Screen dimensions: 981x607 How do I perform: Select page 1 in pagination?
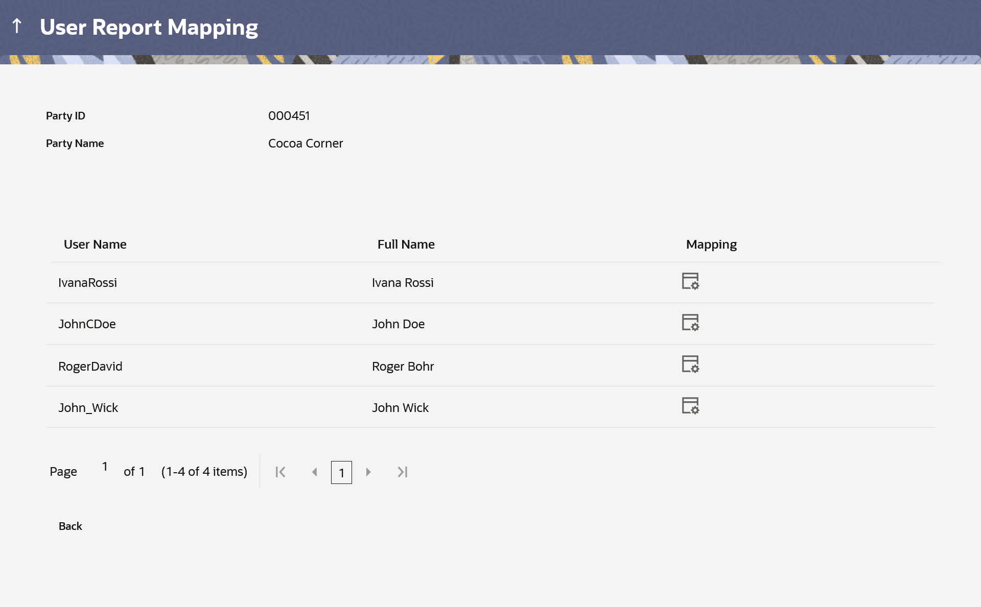click(x=341, y=473)
